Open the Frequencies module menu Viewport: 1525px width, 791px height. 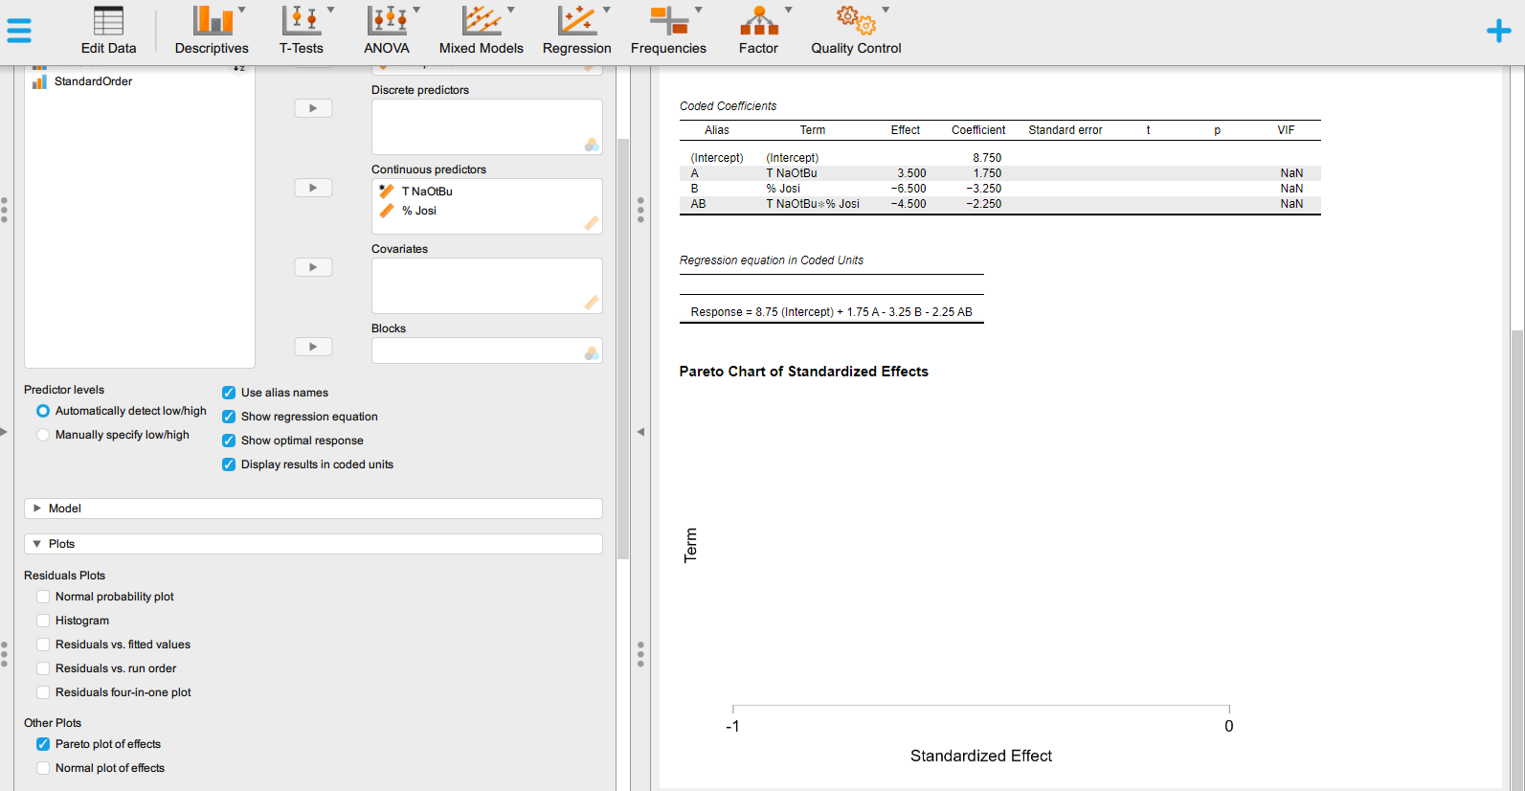[x=668, y=32]
